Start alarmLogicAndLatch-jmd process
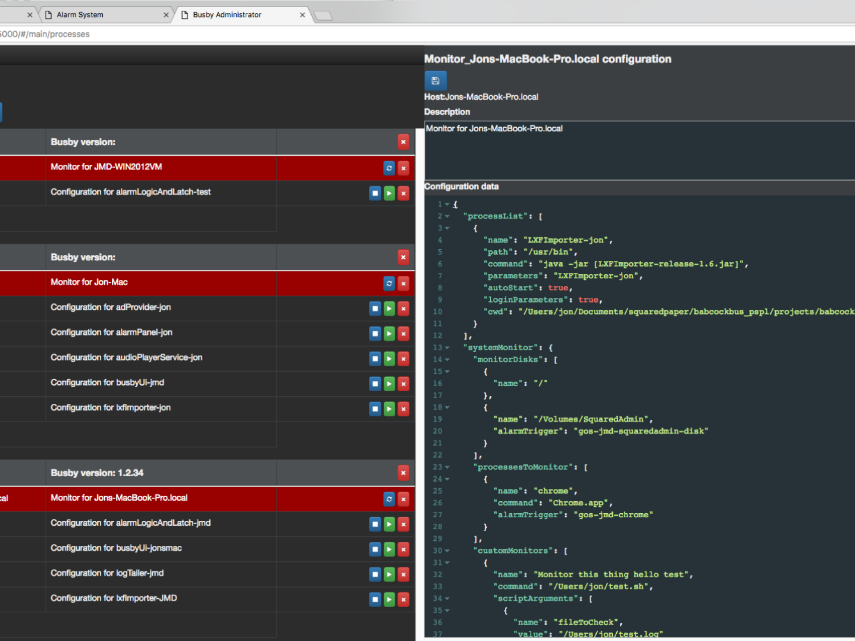This screenshot has height=641, width=855. coord(389,524)
